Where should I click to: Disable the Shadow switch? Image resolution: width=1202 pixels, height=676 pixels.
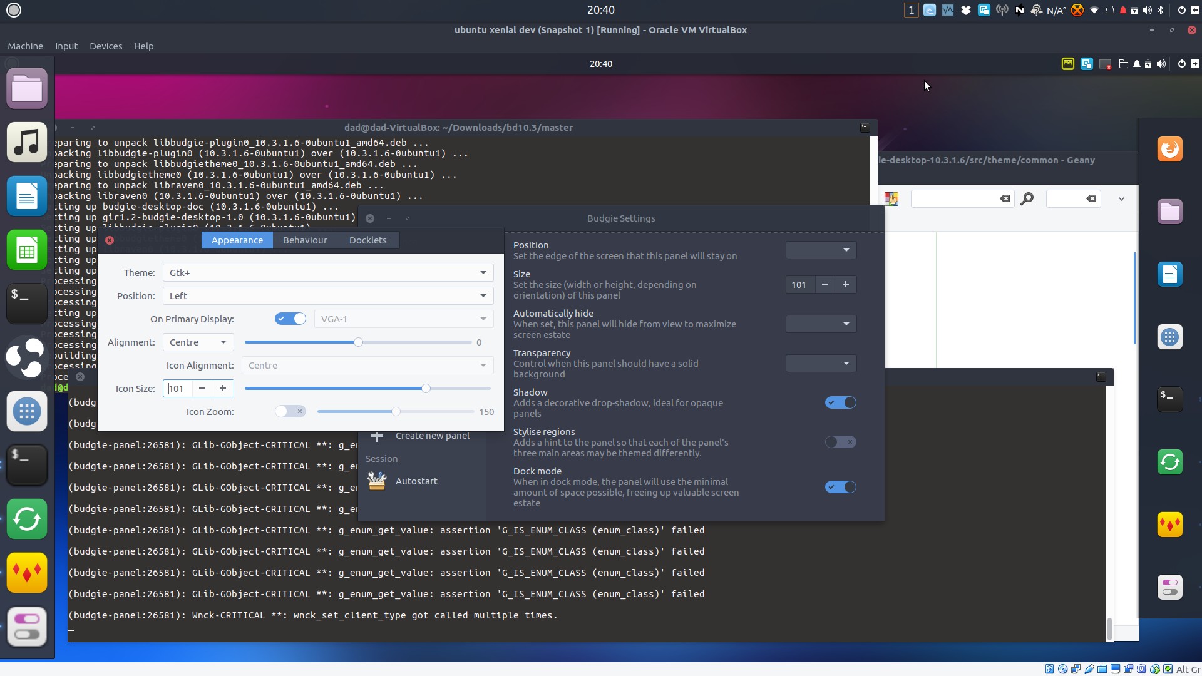pyautogui.click(x=840, y=402)
